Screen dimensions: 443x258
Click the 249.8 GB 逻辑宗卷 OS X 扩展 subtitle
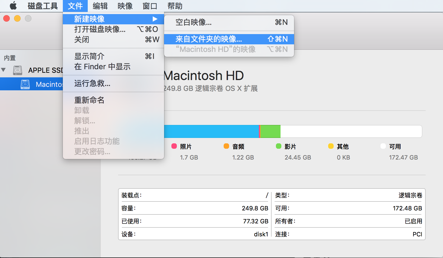pos(211,88)
